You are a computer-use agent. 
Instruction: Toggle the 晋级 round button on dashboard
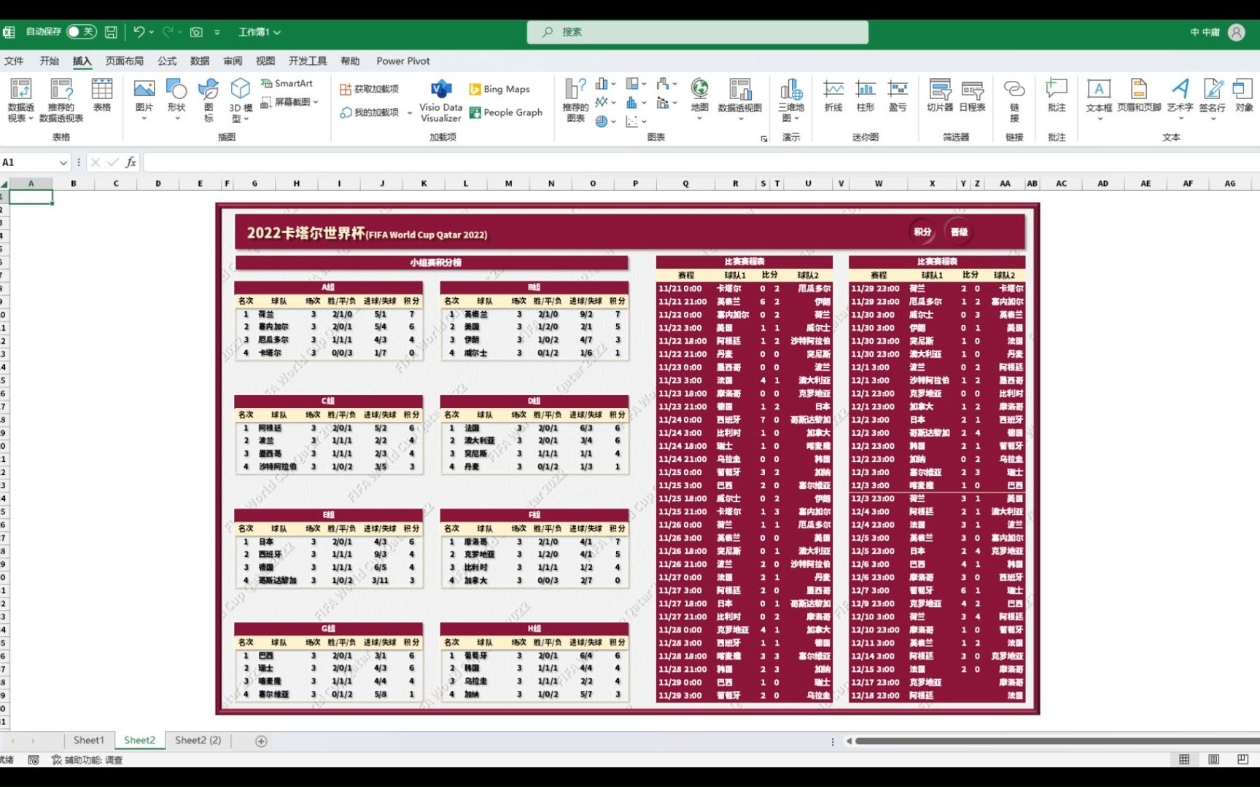(x=959, y=232)
